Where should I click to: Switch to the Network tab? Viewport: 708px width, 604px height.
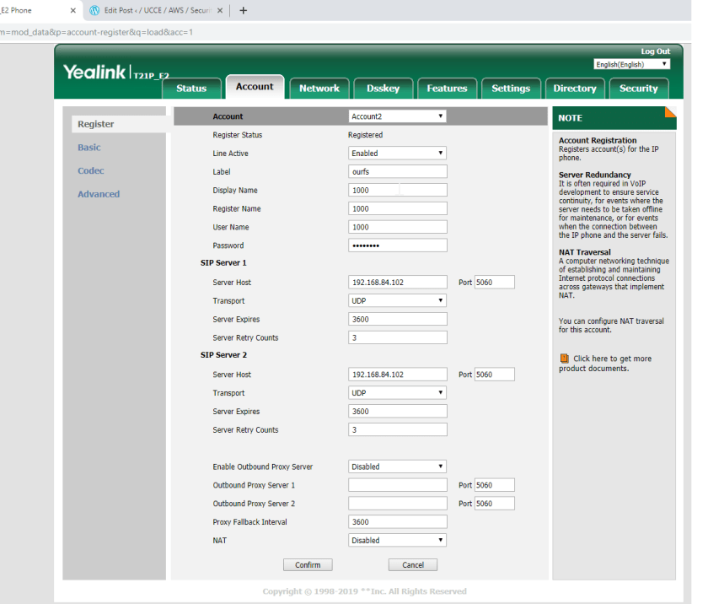click(319, 88)
